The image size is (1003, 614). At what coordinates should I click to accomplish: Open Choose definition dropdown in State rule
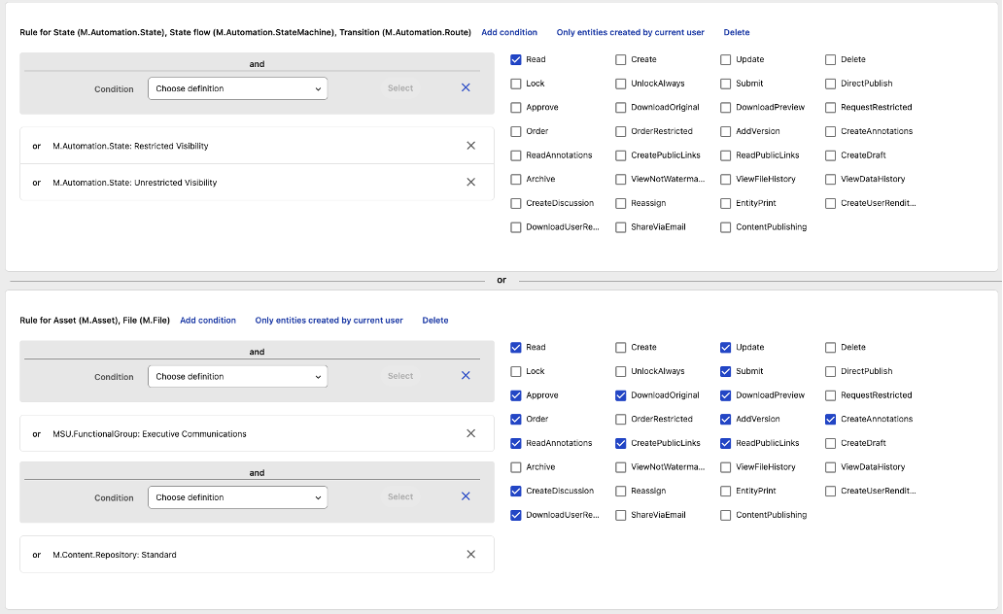point(237,88)
